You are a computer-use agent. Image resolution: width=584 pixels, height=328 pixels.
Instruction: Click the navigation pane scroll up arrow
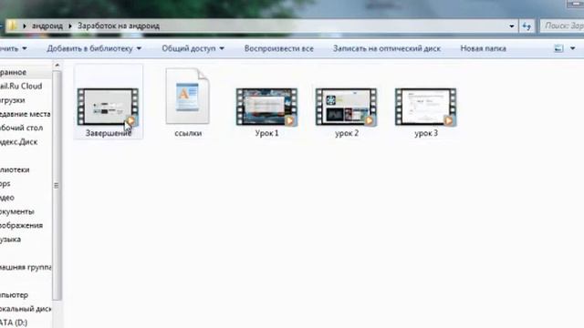click(x=57, y=66)
